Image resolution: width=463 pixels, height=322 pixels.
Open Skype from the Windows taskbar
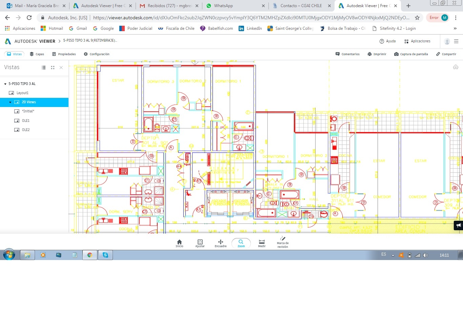(x=105, y=255)
